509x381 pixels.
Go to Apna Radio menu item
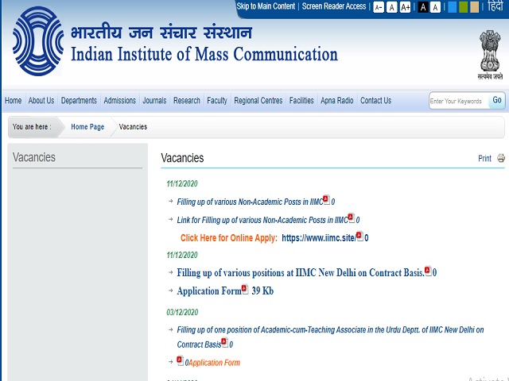336,101
